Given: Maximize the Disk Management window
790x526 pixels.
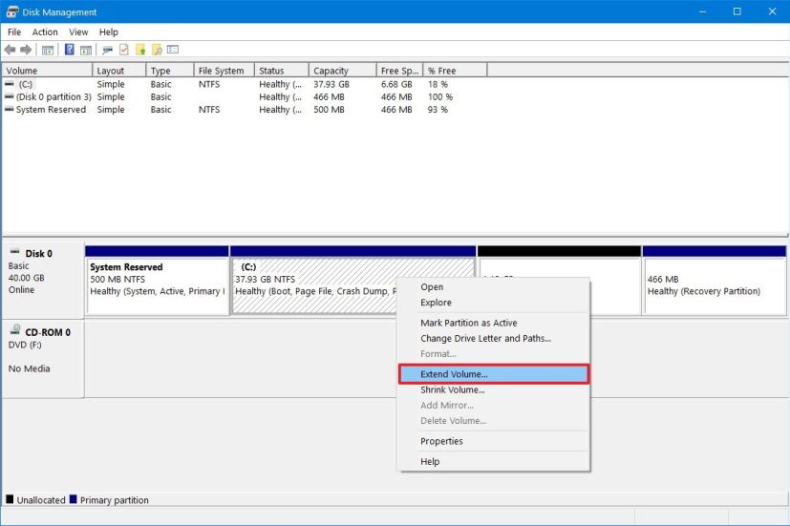Looking at the screenshot, I should click(737, 11).
